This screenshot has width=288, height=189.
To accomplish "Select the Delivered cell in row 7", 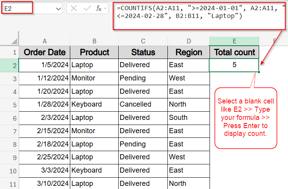I will click(x=143, y=131).
